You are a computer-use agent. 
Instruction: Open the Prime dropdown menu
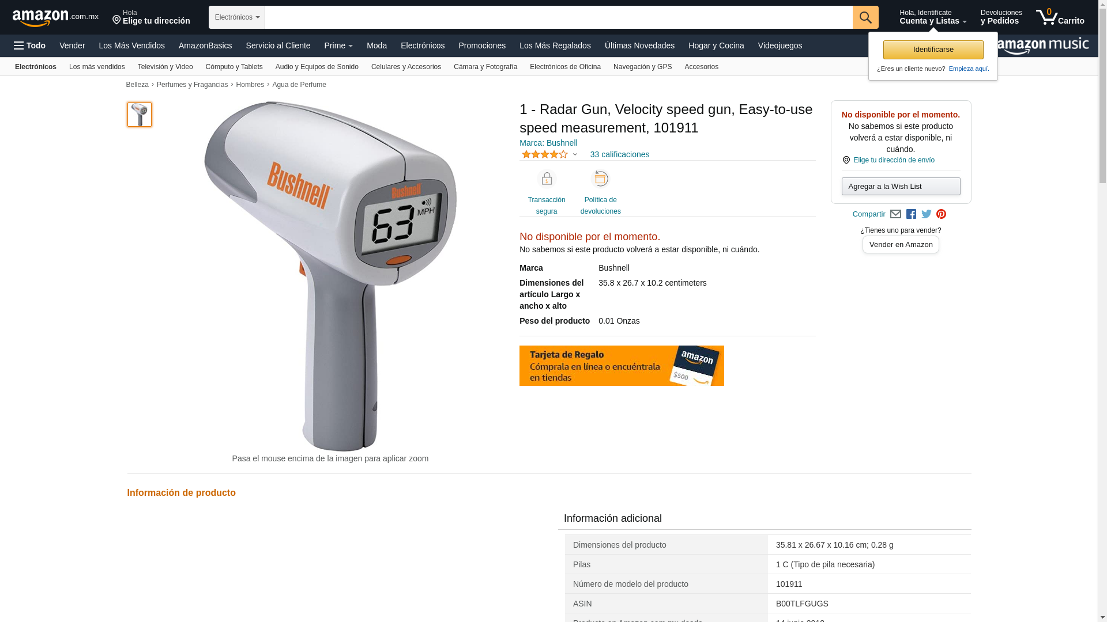coord(338,45)
